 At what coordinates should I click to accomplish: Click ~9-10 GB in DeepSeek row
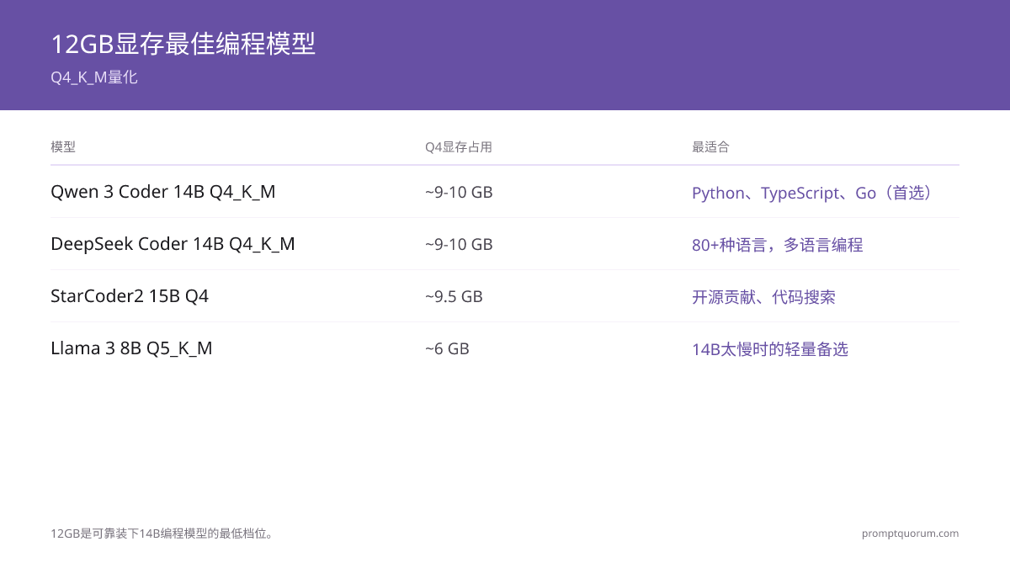(x=459, y=245)
